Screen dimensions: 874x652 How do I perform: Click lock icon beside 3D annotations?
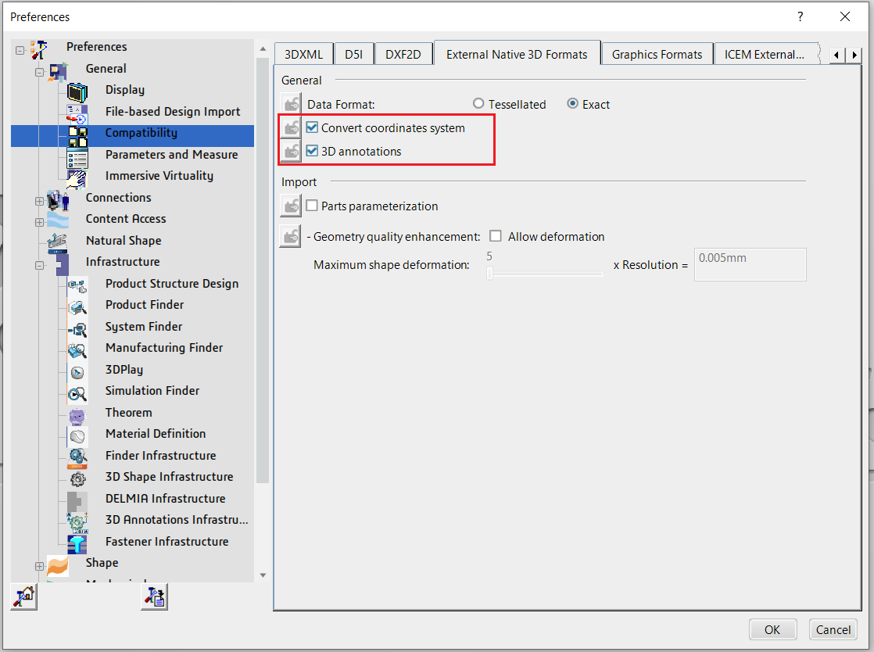click(290, 151)
